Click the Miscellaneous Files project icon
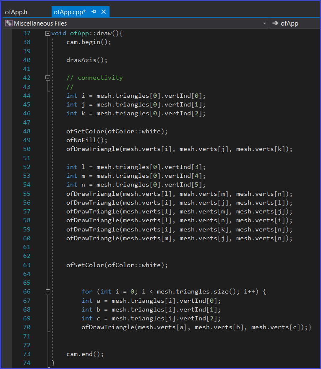Screen dimensions: 321x369 point(8,23)
